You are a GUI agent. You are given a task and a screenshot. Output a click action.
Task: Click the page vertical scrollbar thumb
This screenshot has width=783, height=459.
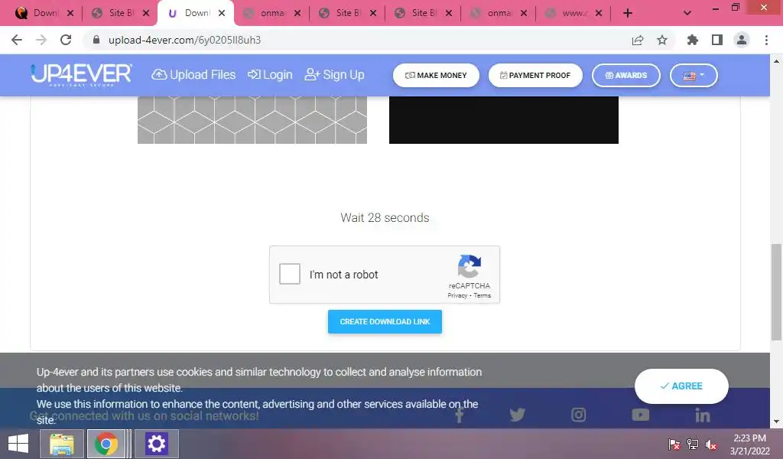click(777, 292)
